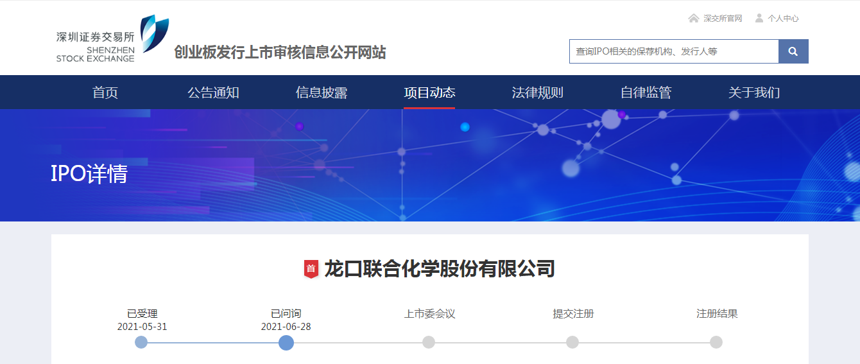
Task: Click the red 首 badge icon
Action: pos(311,269)
